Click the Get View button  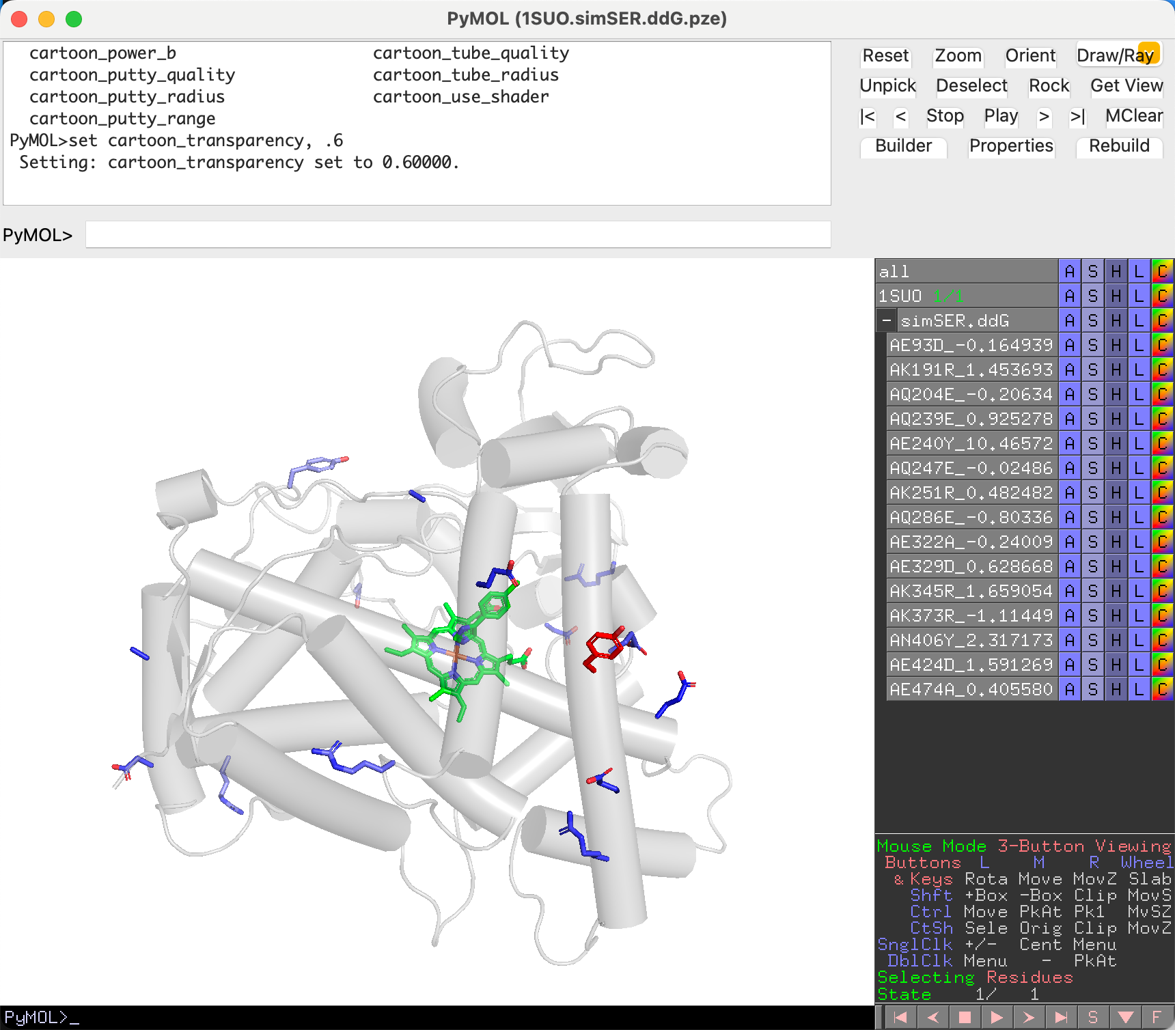(x=1126, y=85)
